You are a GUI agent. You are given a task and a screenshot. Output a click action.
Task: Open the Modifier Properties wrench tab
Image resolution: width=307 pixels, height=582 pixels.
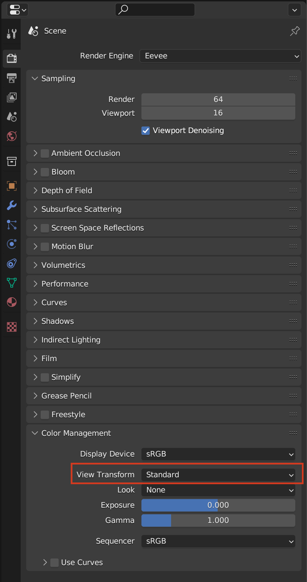11,205
